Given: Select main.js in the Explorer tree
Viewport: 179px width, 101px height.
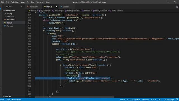Looking at the screenshot, I should coord(9,23).
